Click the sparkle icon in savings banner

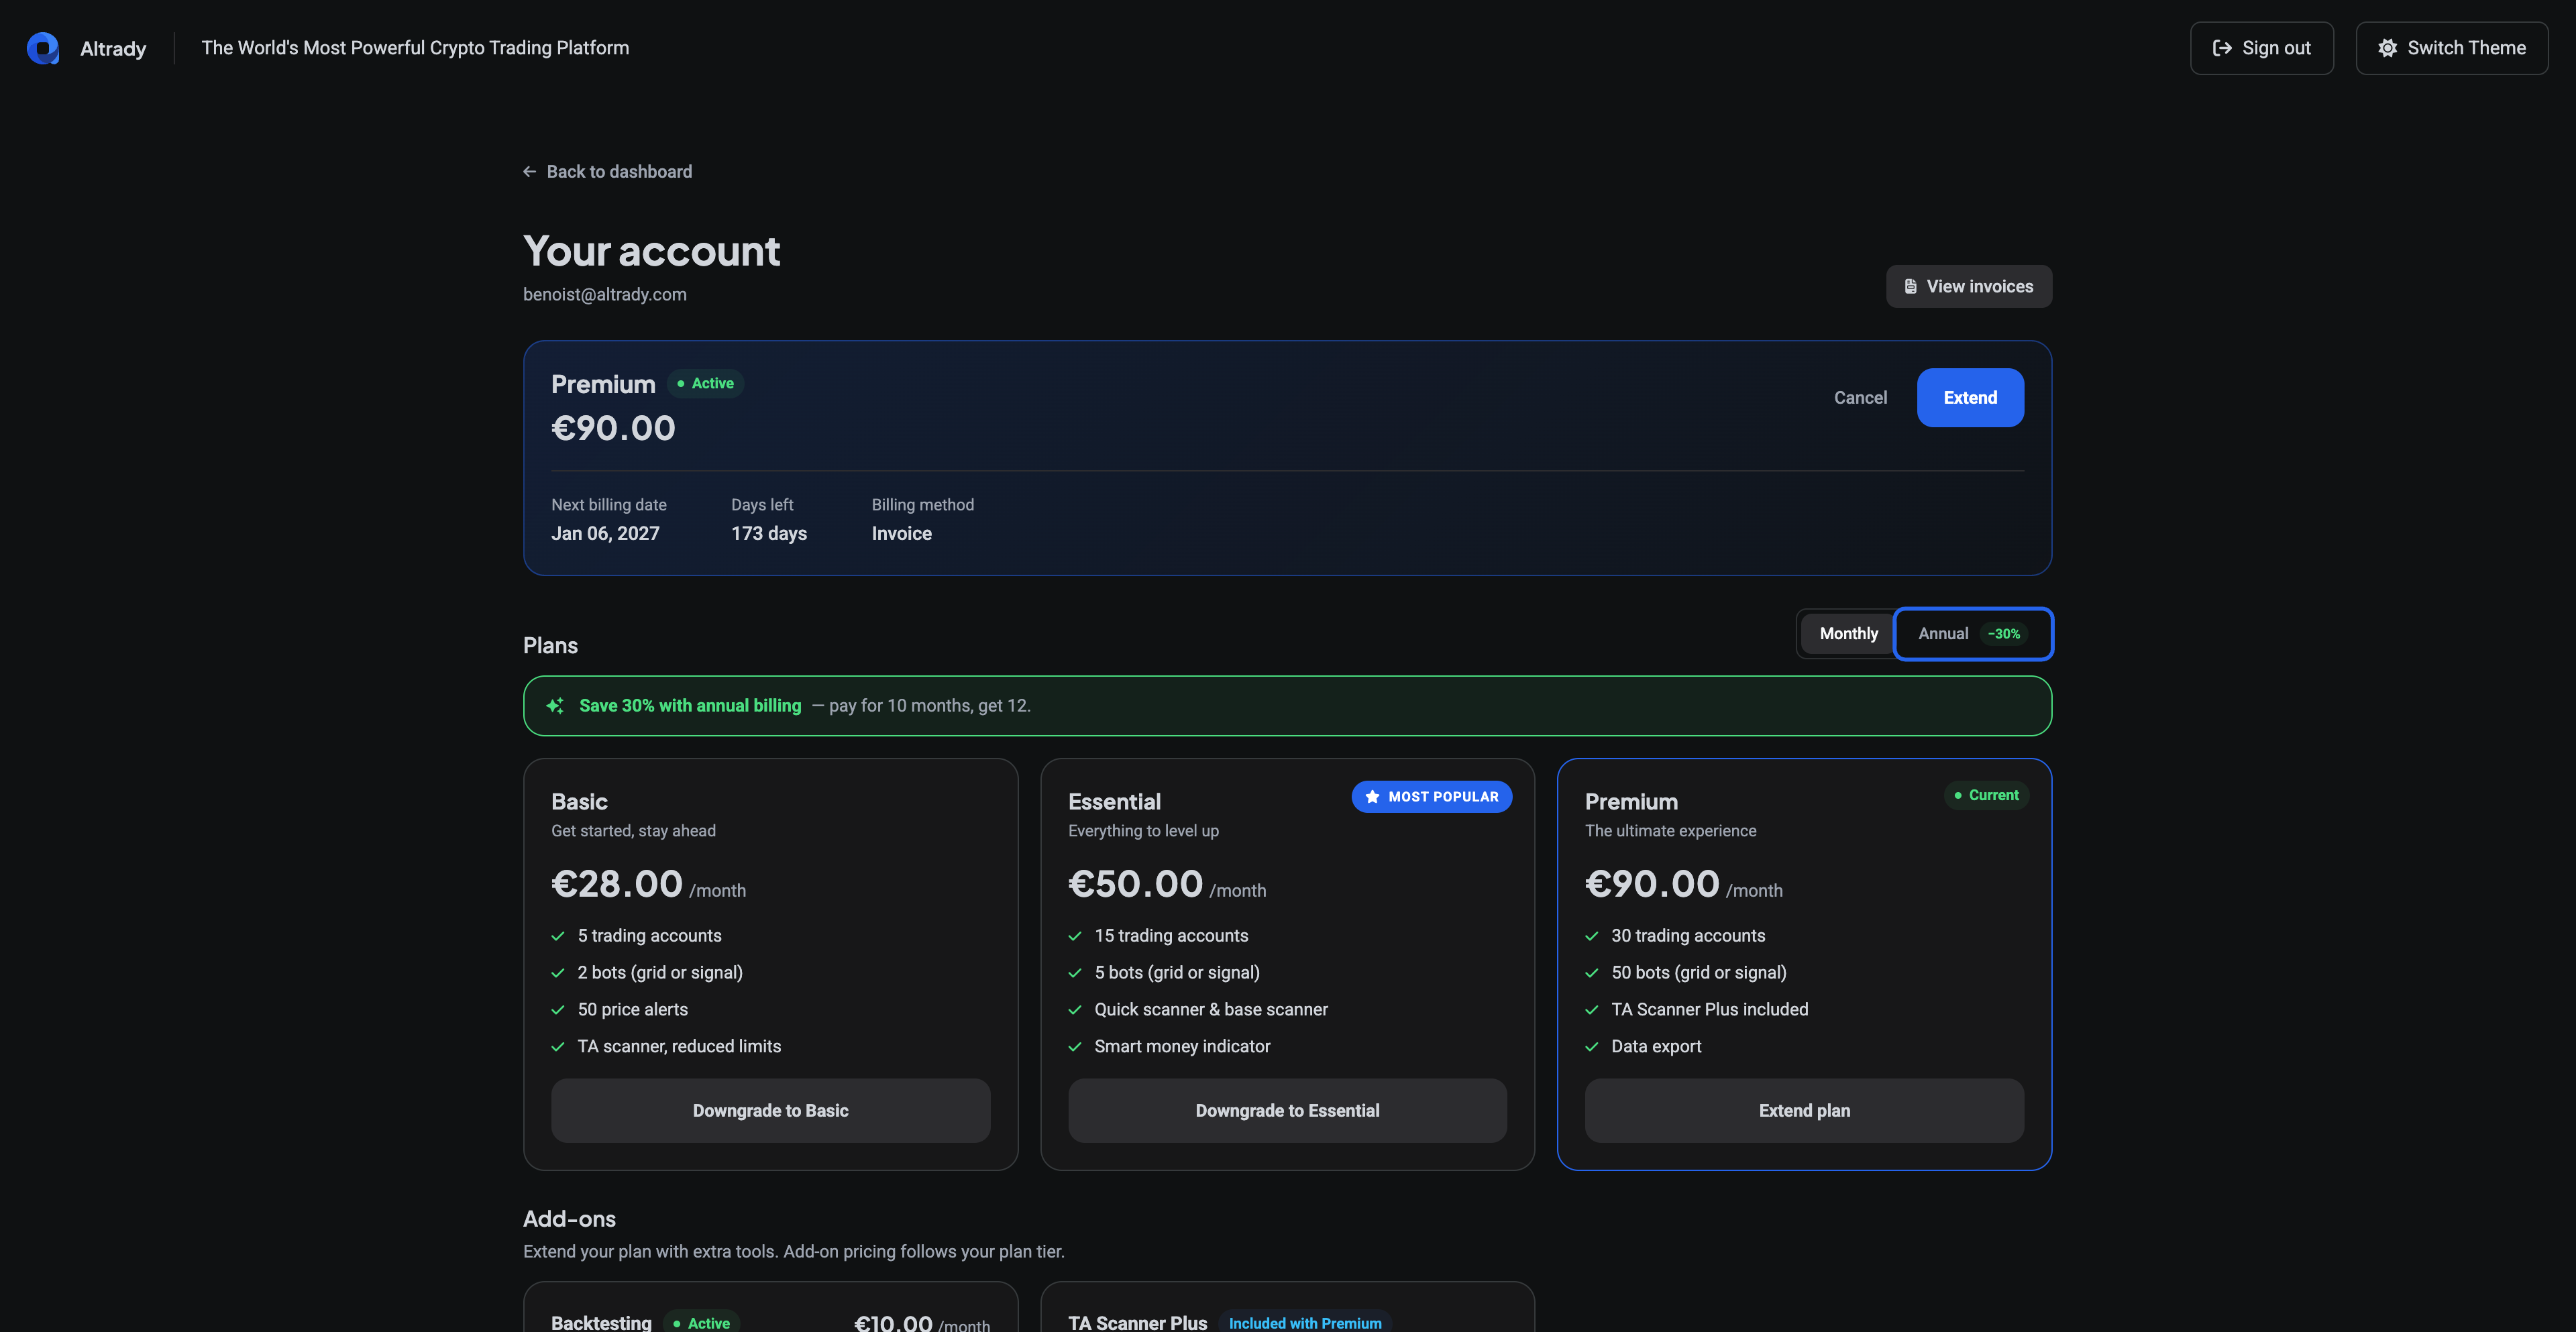click(x=555, y=706)
